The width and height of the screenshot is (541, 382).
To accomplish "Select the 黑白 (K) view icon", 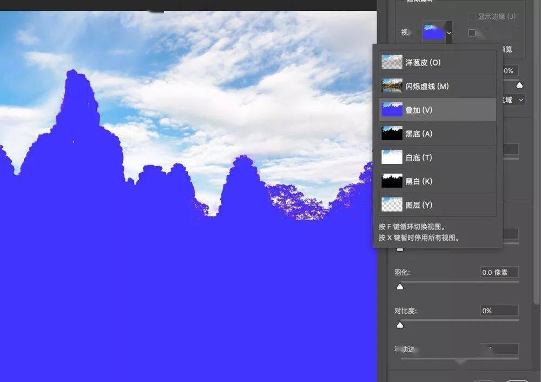I will (x=392, y=181).
